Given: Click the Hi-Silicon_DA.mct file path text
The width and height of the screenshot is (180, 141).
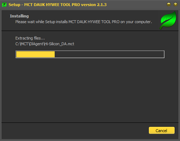Looking at the screenshot, I should tap(45, 44).
